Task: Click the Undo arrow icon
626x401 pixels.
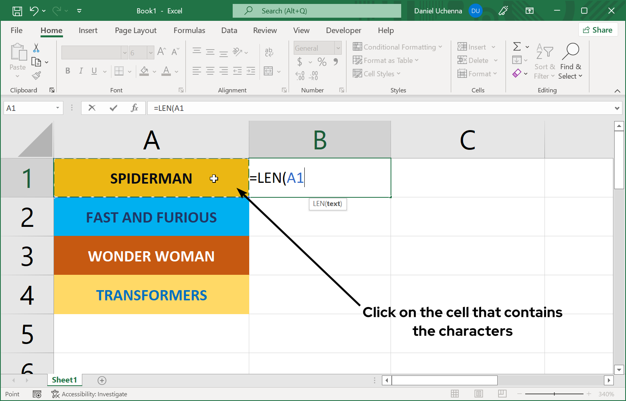Action: [34, 11]
